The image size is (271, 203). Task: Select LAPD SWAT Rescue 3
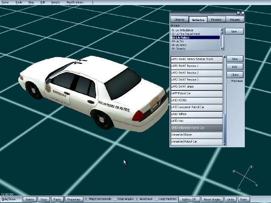tap(196, 80)
